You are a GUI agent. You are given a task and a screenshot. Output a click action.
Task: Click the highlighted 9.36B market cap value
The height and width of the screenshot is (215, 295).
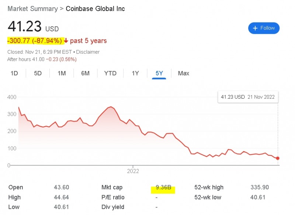pos(163,188)
